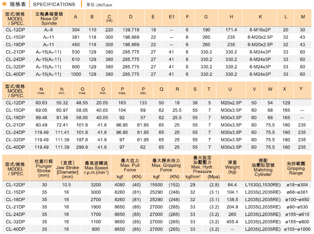Image resolution: width=314 pixels, height=234 pixels.
Task: Click the Plunger Stroke column header
Action: 44,168
